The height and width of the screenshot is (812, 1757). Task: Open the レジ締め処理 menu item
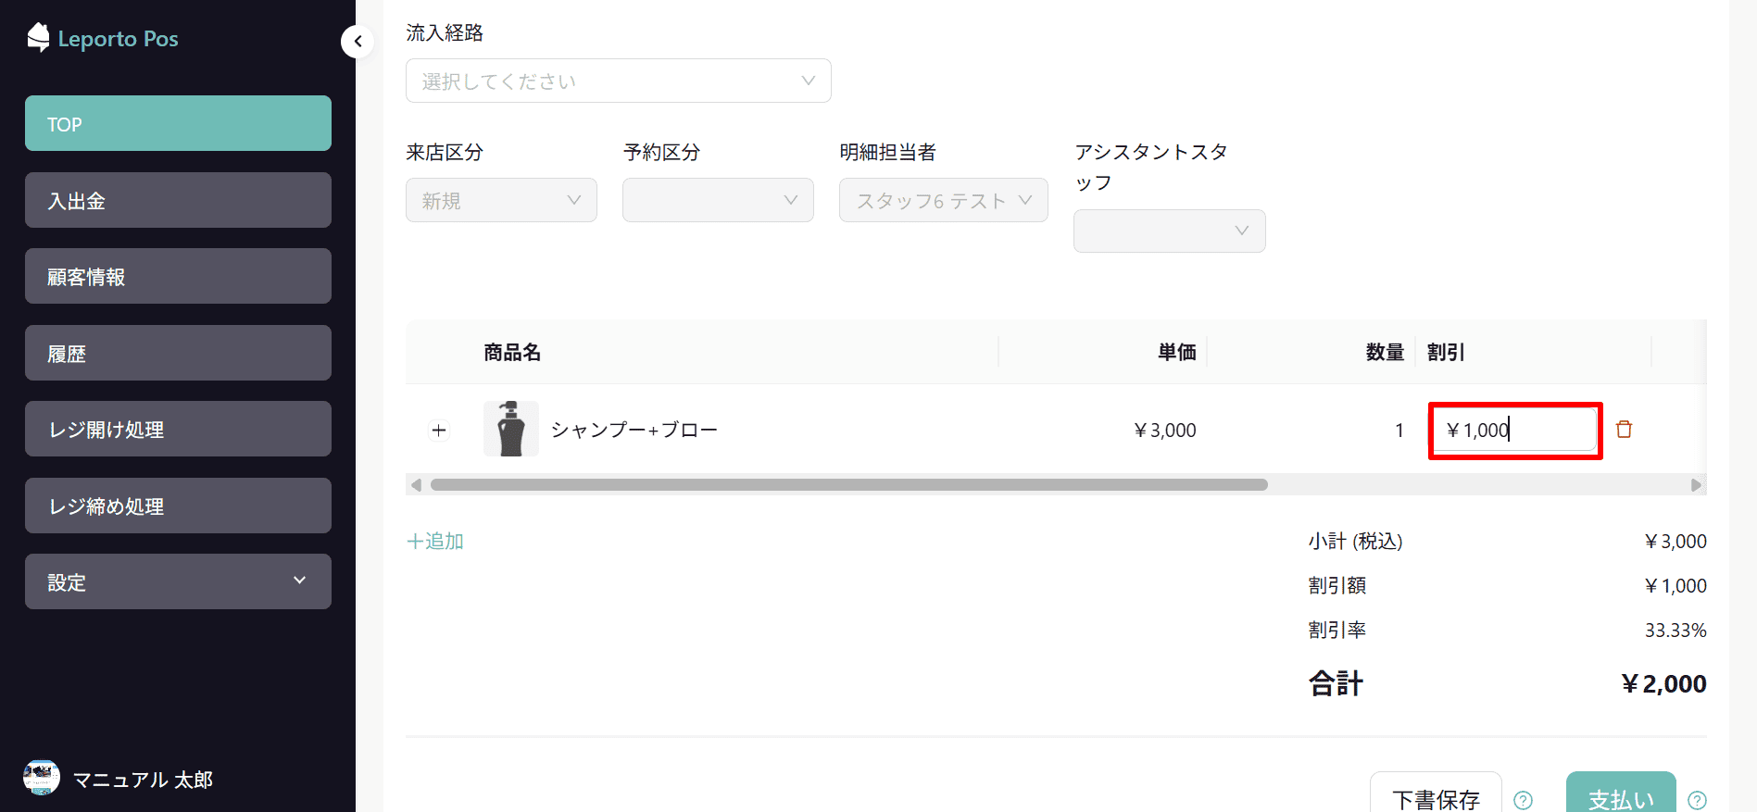178,506
